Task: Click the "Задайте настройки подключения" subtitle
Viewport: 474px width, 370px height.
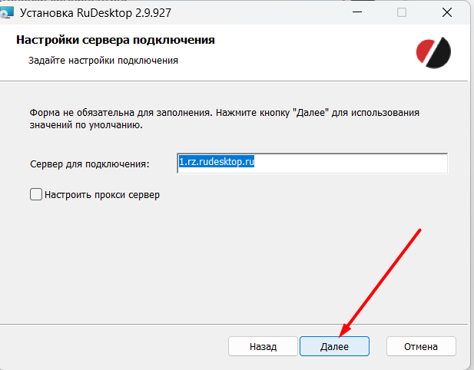Action: click(103, 60)
